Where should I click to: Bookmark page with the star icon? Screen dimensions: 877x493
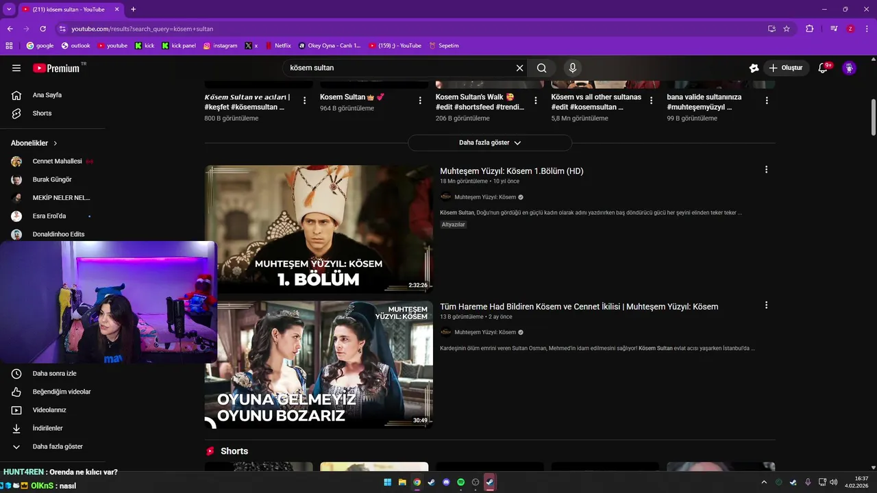[787, 29]
